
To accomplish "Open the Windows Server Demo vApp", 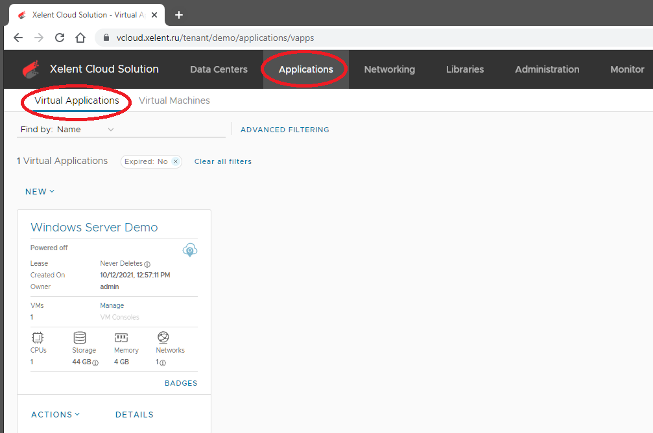I will tap(94, 228).
